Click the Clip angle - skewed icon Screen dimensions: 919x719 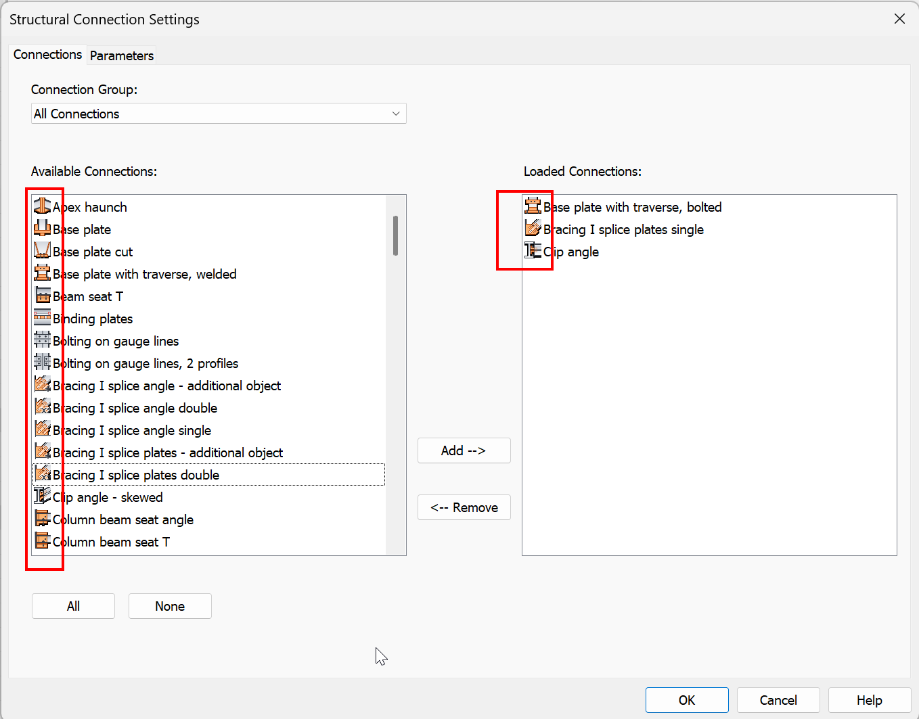[x=43, y=496]
